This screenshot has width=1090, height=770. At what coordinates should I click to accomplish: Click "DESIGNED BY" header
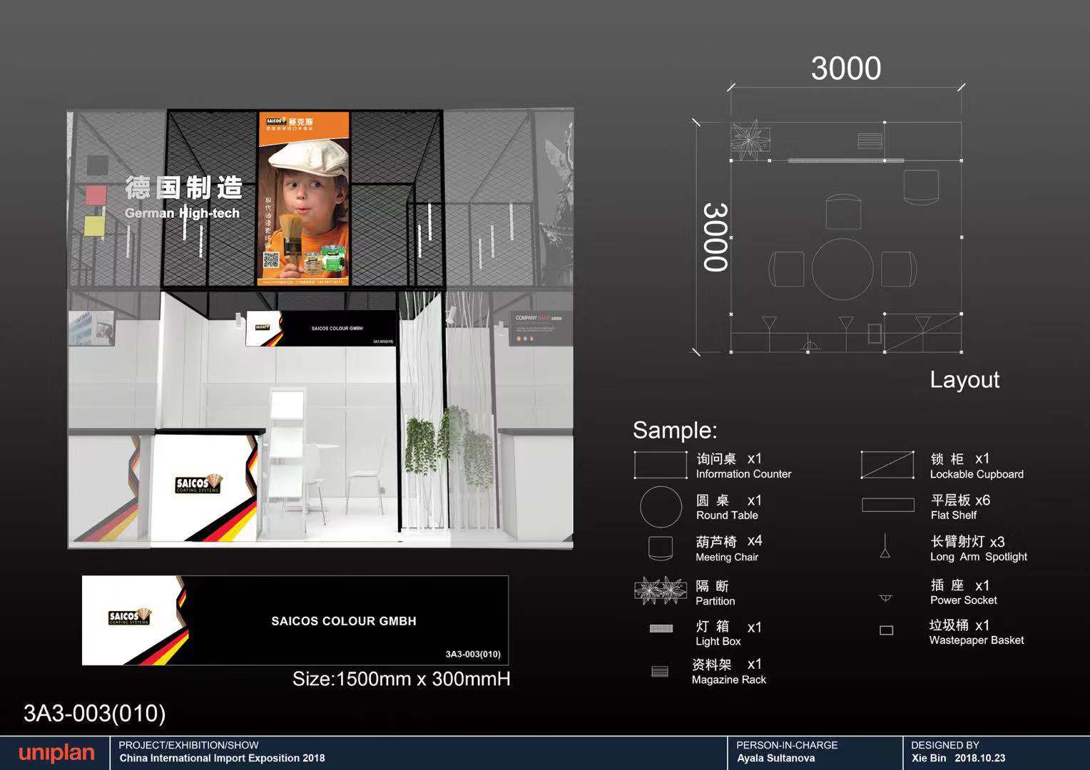[945, 745]
